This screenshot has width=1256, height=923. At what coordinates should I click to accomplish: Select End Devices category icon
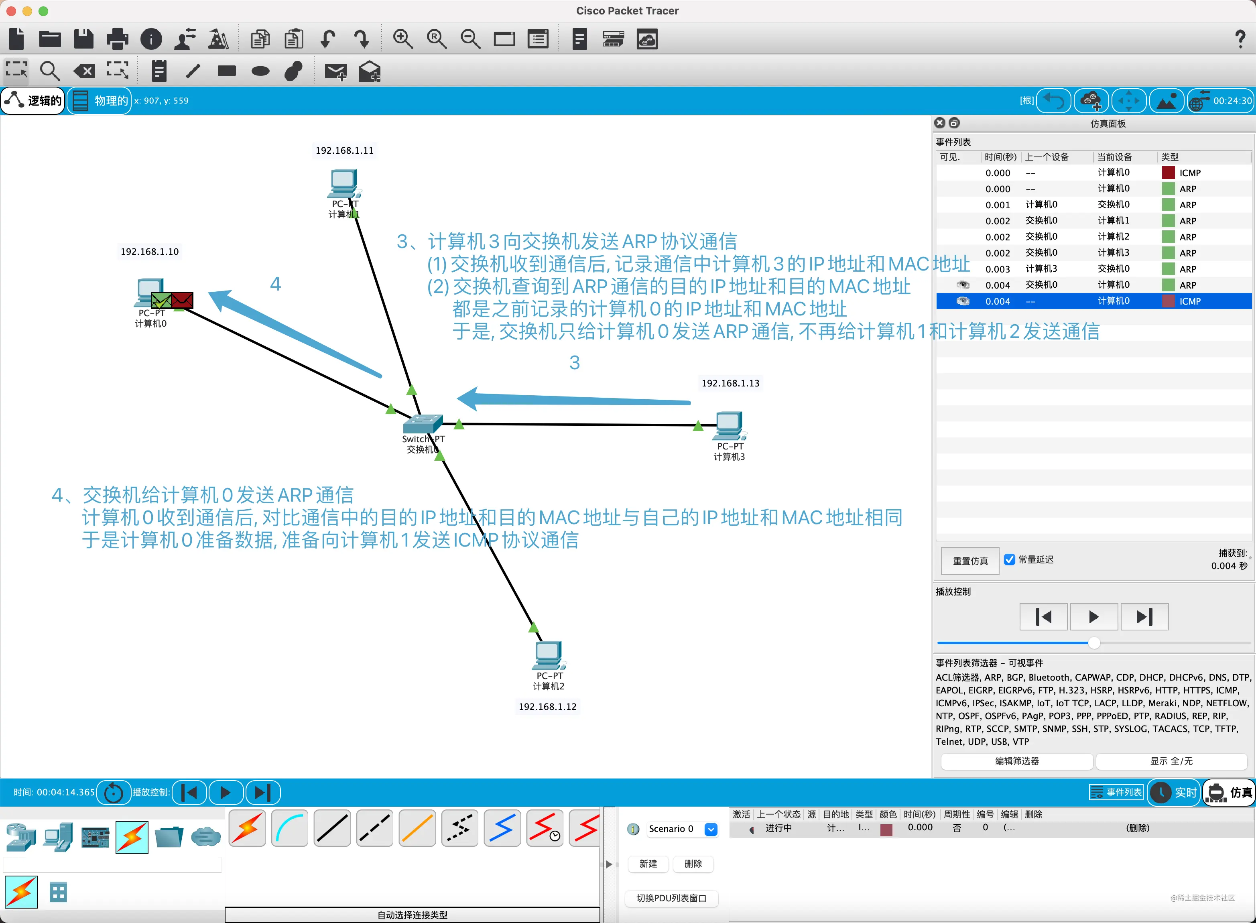(x=58, y=838)
